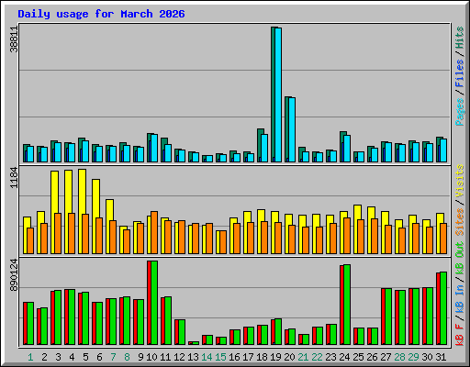Click day label 5 on x-axis
Image resolution: width=470 pixels, height=367 pixels.
click(85, 357)
